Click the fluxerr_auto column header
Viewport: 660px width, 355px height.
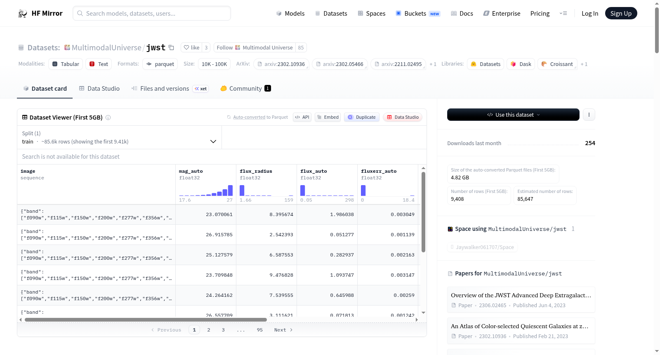(x=379, y=171)
